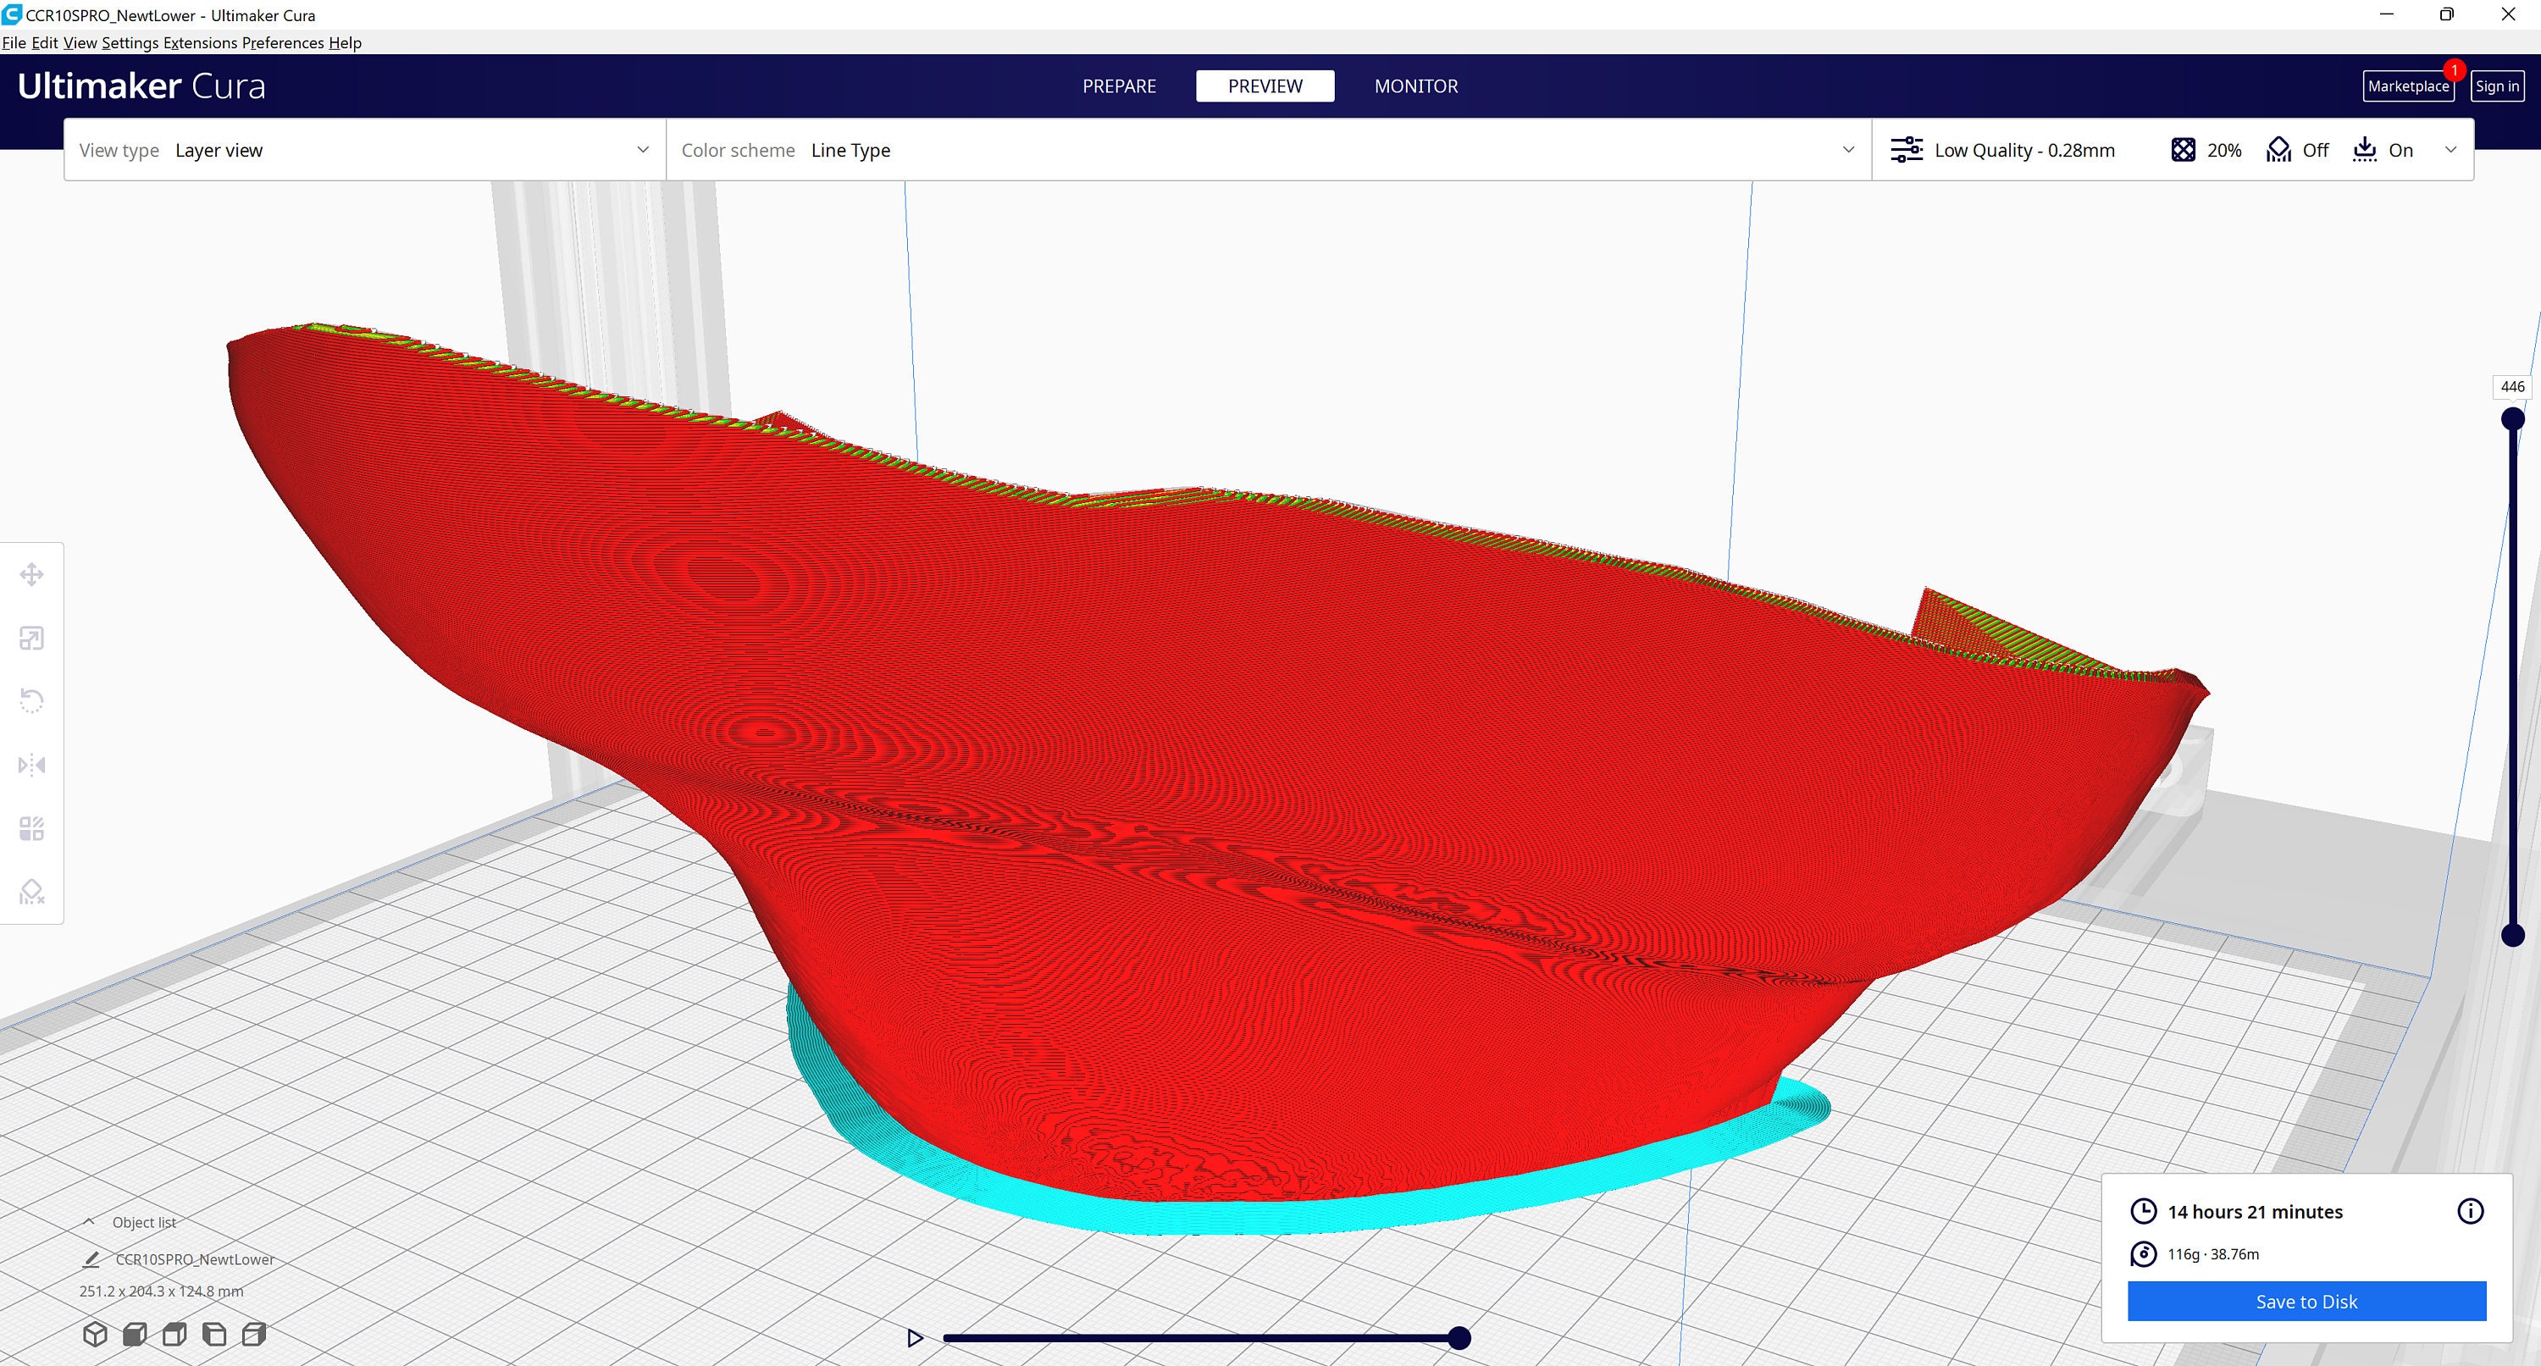Open the Extensions menu
2541x1366 pixels.
tap(202, 42)
